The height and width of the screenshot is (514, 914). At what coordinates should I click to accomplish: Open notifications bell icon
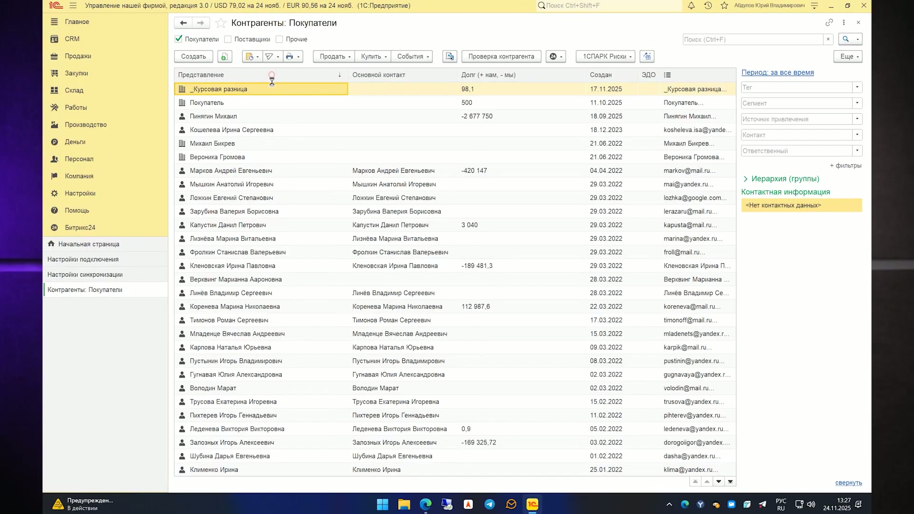[691, 6]
